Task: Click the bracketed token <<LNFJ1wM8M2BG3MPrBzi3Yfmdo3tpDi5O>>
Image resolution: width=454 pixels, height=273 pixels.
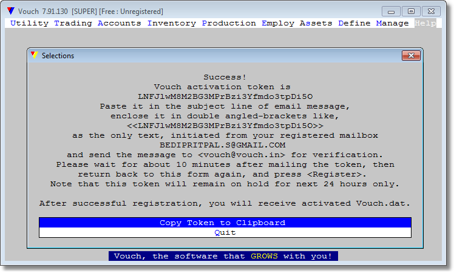Action: (225, 126)
